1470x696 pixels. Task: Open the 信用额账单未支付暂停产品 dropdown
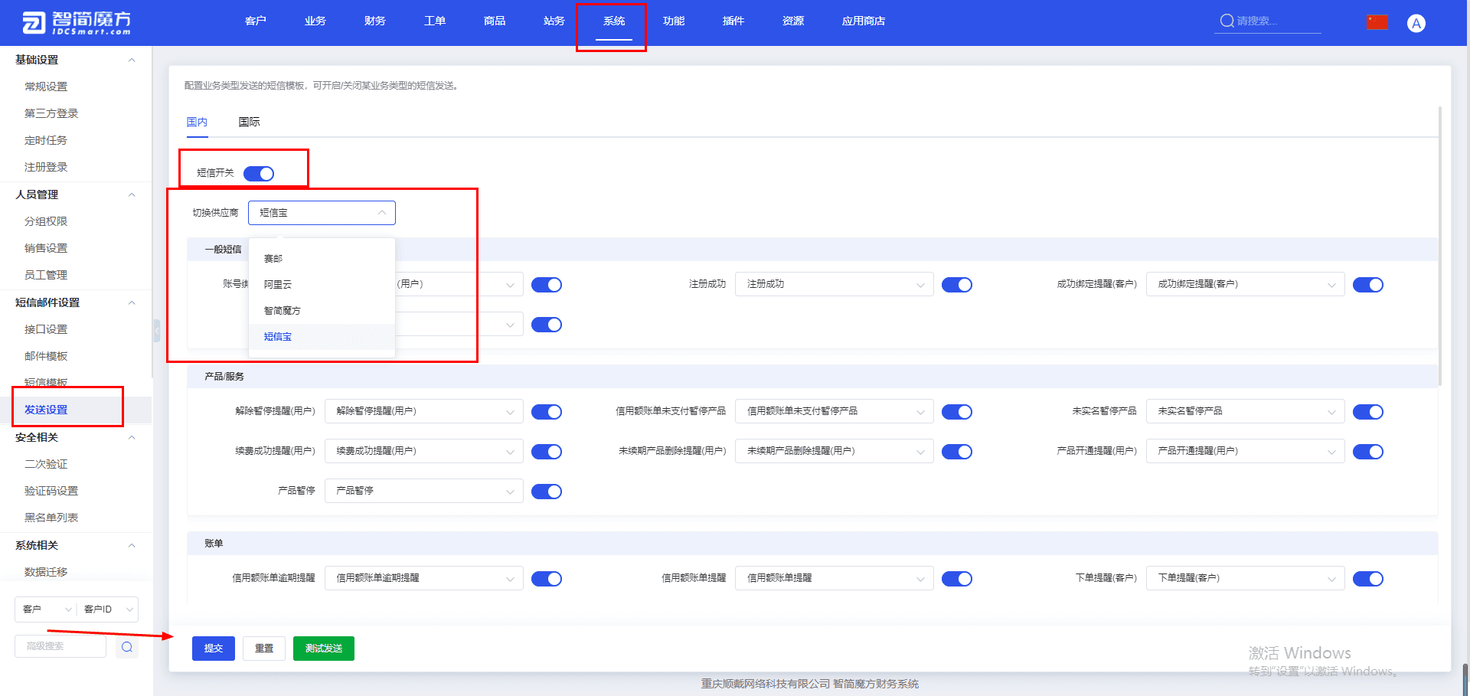click(835, 411)
